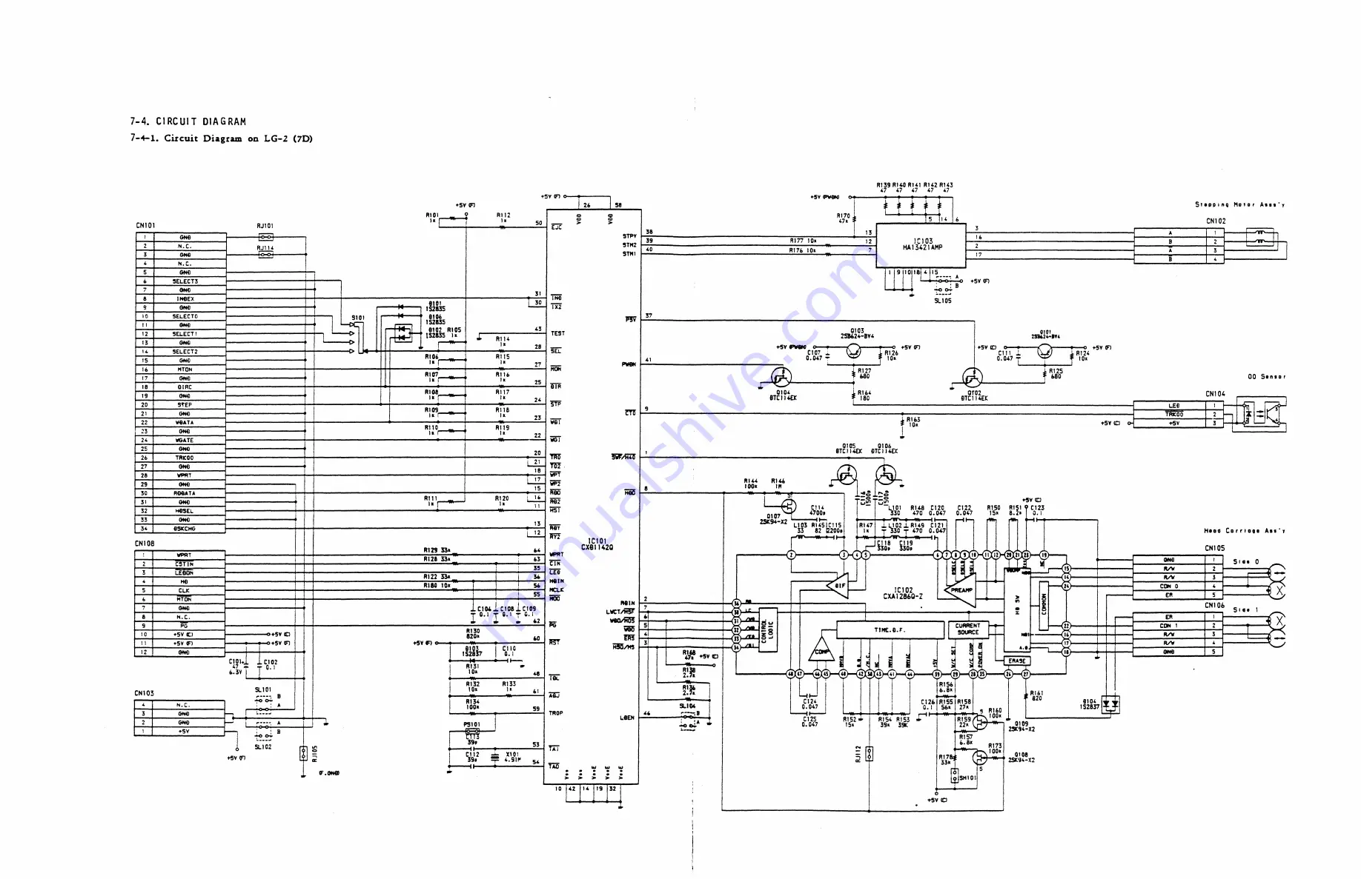The image size is (1361, 879).
Task: Click the STEP row in CN101
Action: pos(181,405)
